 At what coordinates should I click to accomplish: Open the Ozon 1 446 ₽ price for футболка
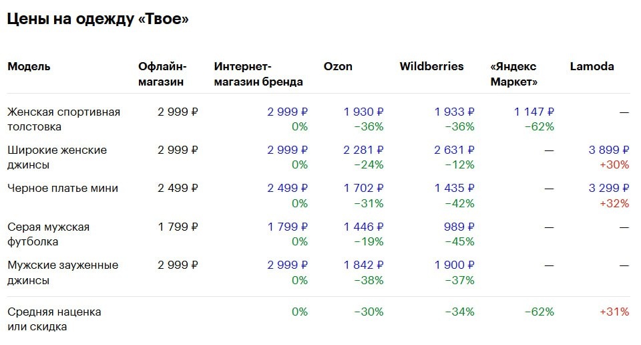[363, 227]
